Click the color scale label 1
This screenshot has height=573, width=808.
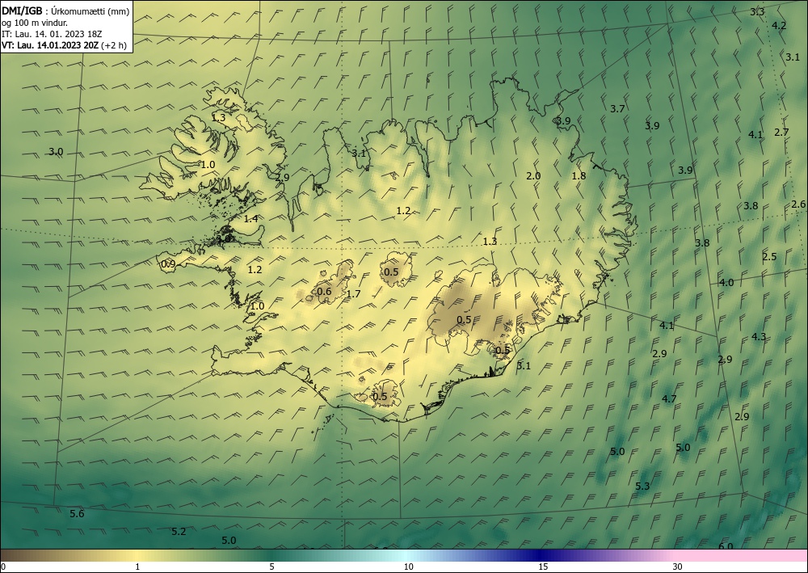pos(137,567)
